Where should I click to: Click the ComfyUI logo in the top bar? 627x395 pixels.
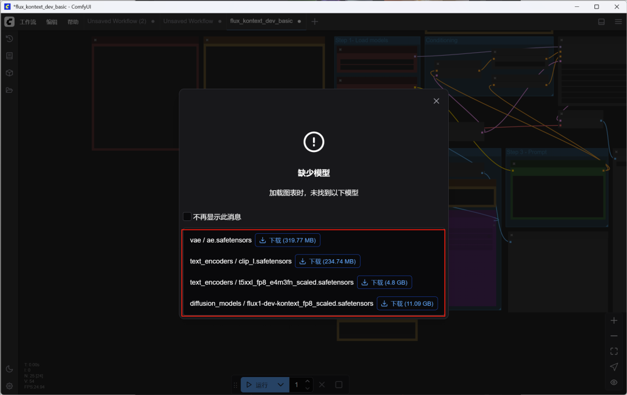[x=9, y=21]
